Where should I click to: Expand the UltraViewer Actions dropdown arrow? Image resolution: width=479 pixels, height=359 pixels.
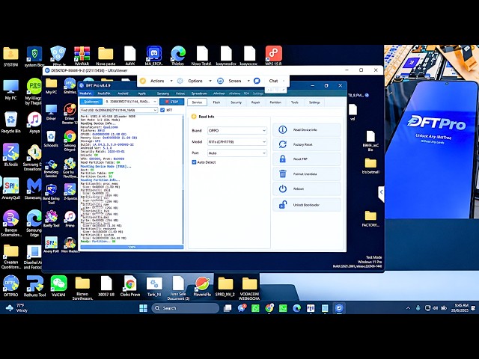(171, 81)
